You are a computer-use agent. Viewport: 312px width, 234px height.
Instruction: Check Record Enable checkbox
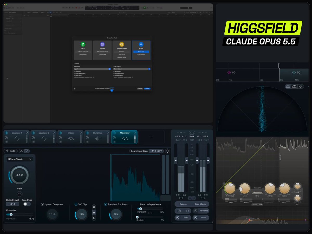pyautogui.click(x=114, y=75)
